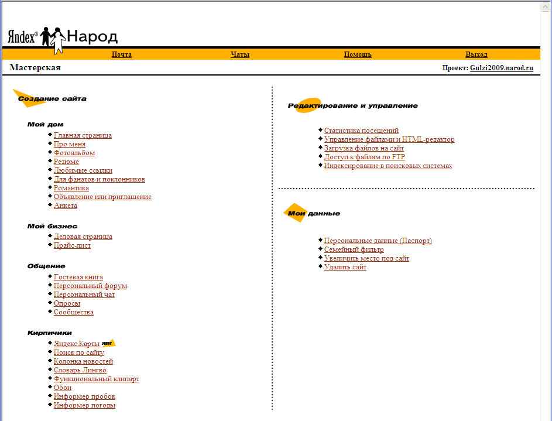Open the Чаты menu link

pyautogui.click(x=240, y=54)
